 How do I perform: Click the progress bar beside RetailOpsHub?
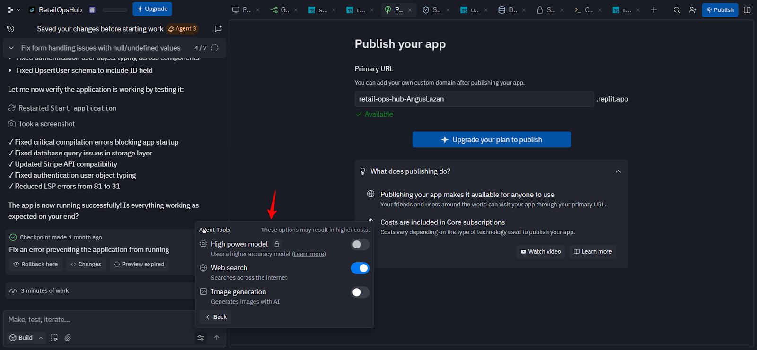(115, 10)
